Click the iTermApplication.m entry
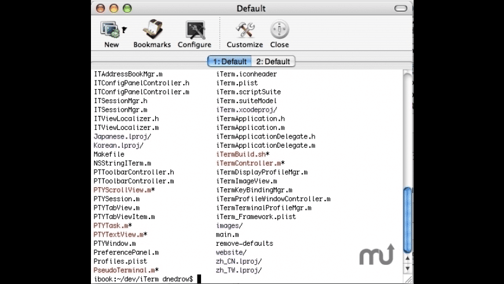Screen dimensions: 504x284 (x=250, y=128)
